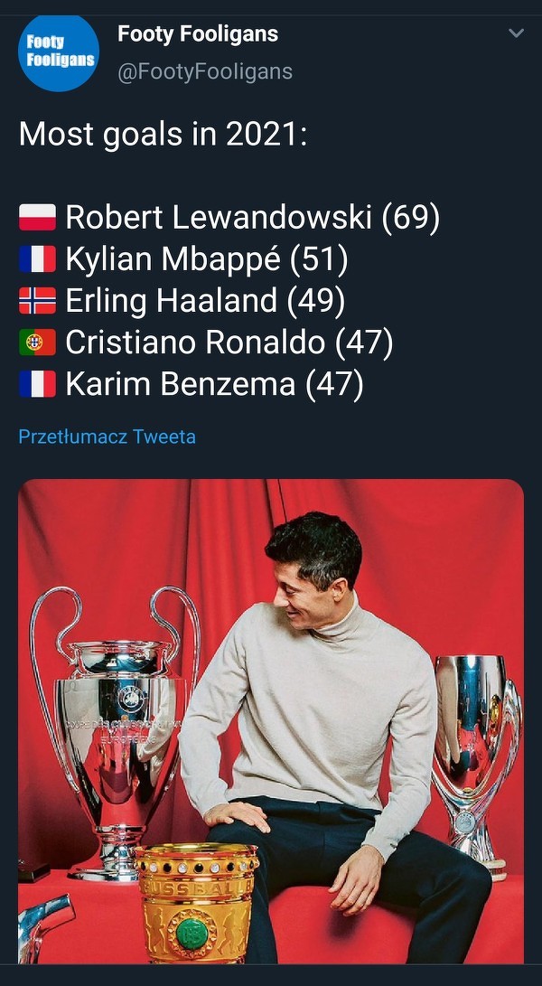This screenshot has height=986, width=542.
Task: Open the Footy Fooligans profile avatar
Action: 59,52
